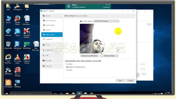Image resolution: width=176 pixels, height=99 pixels.
Task: Click the Recycle Bin desktop icon
Action: tap(8, 45)
